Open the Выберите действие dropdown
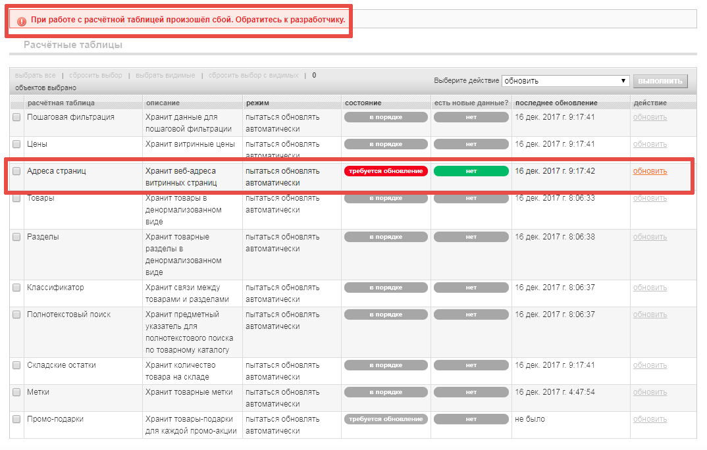 565,81
